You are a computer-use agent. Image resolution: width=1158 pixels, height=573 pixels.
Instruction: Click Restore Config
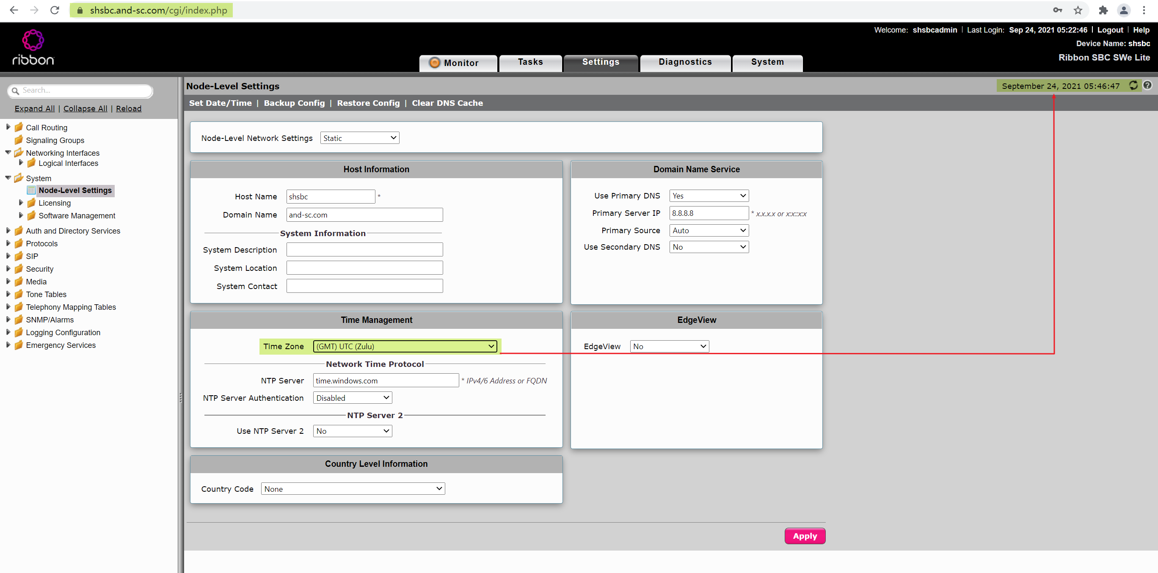tap(368, 103)
